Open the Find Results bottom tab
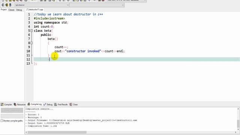This screenshot has width=240, height=135. tap(61, 104)
